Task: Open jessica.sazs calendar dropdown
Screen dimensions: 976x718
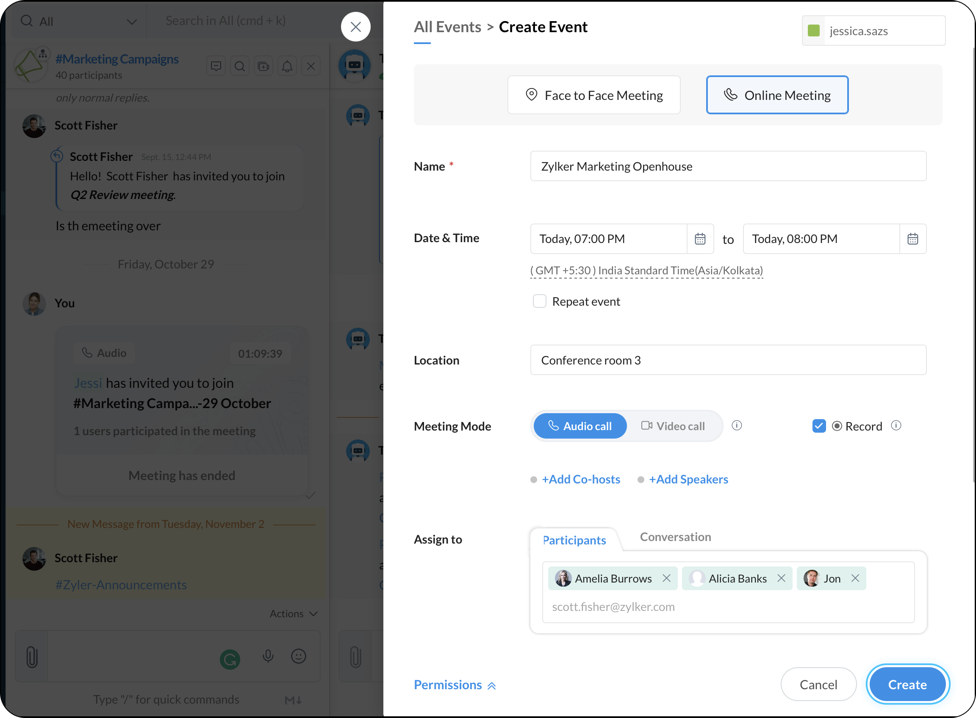Action: click(873, 31)
